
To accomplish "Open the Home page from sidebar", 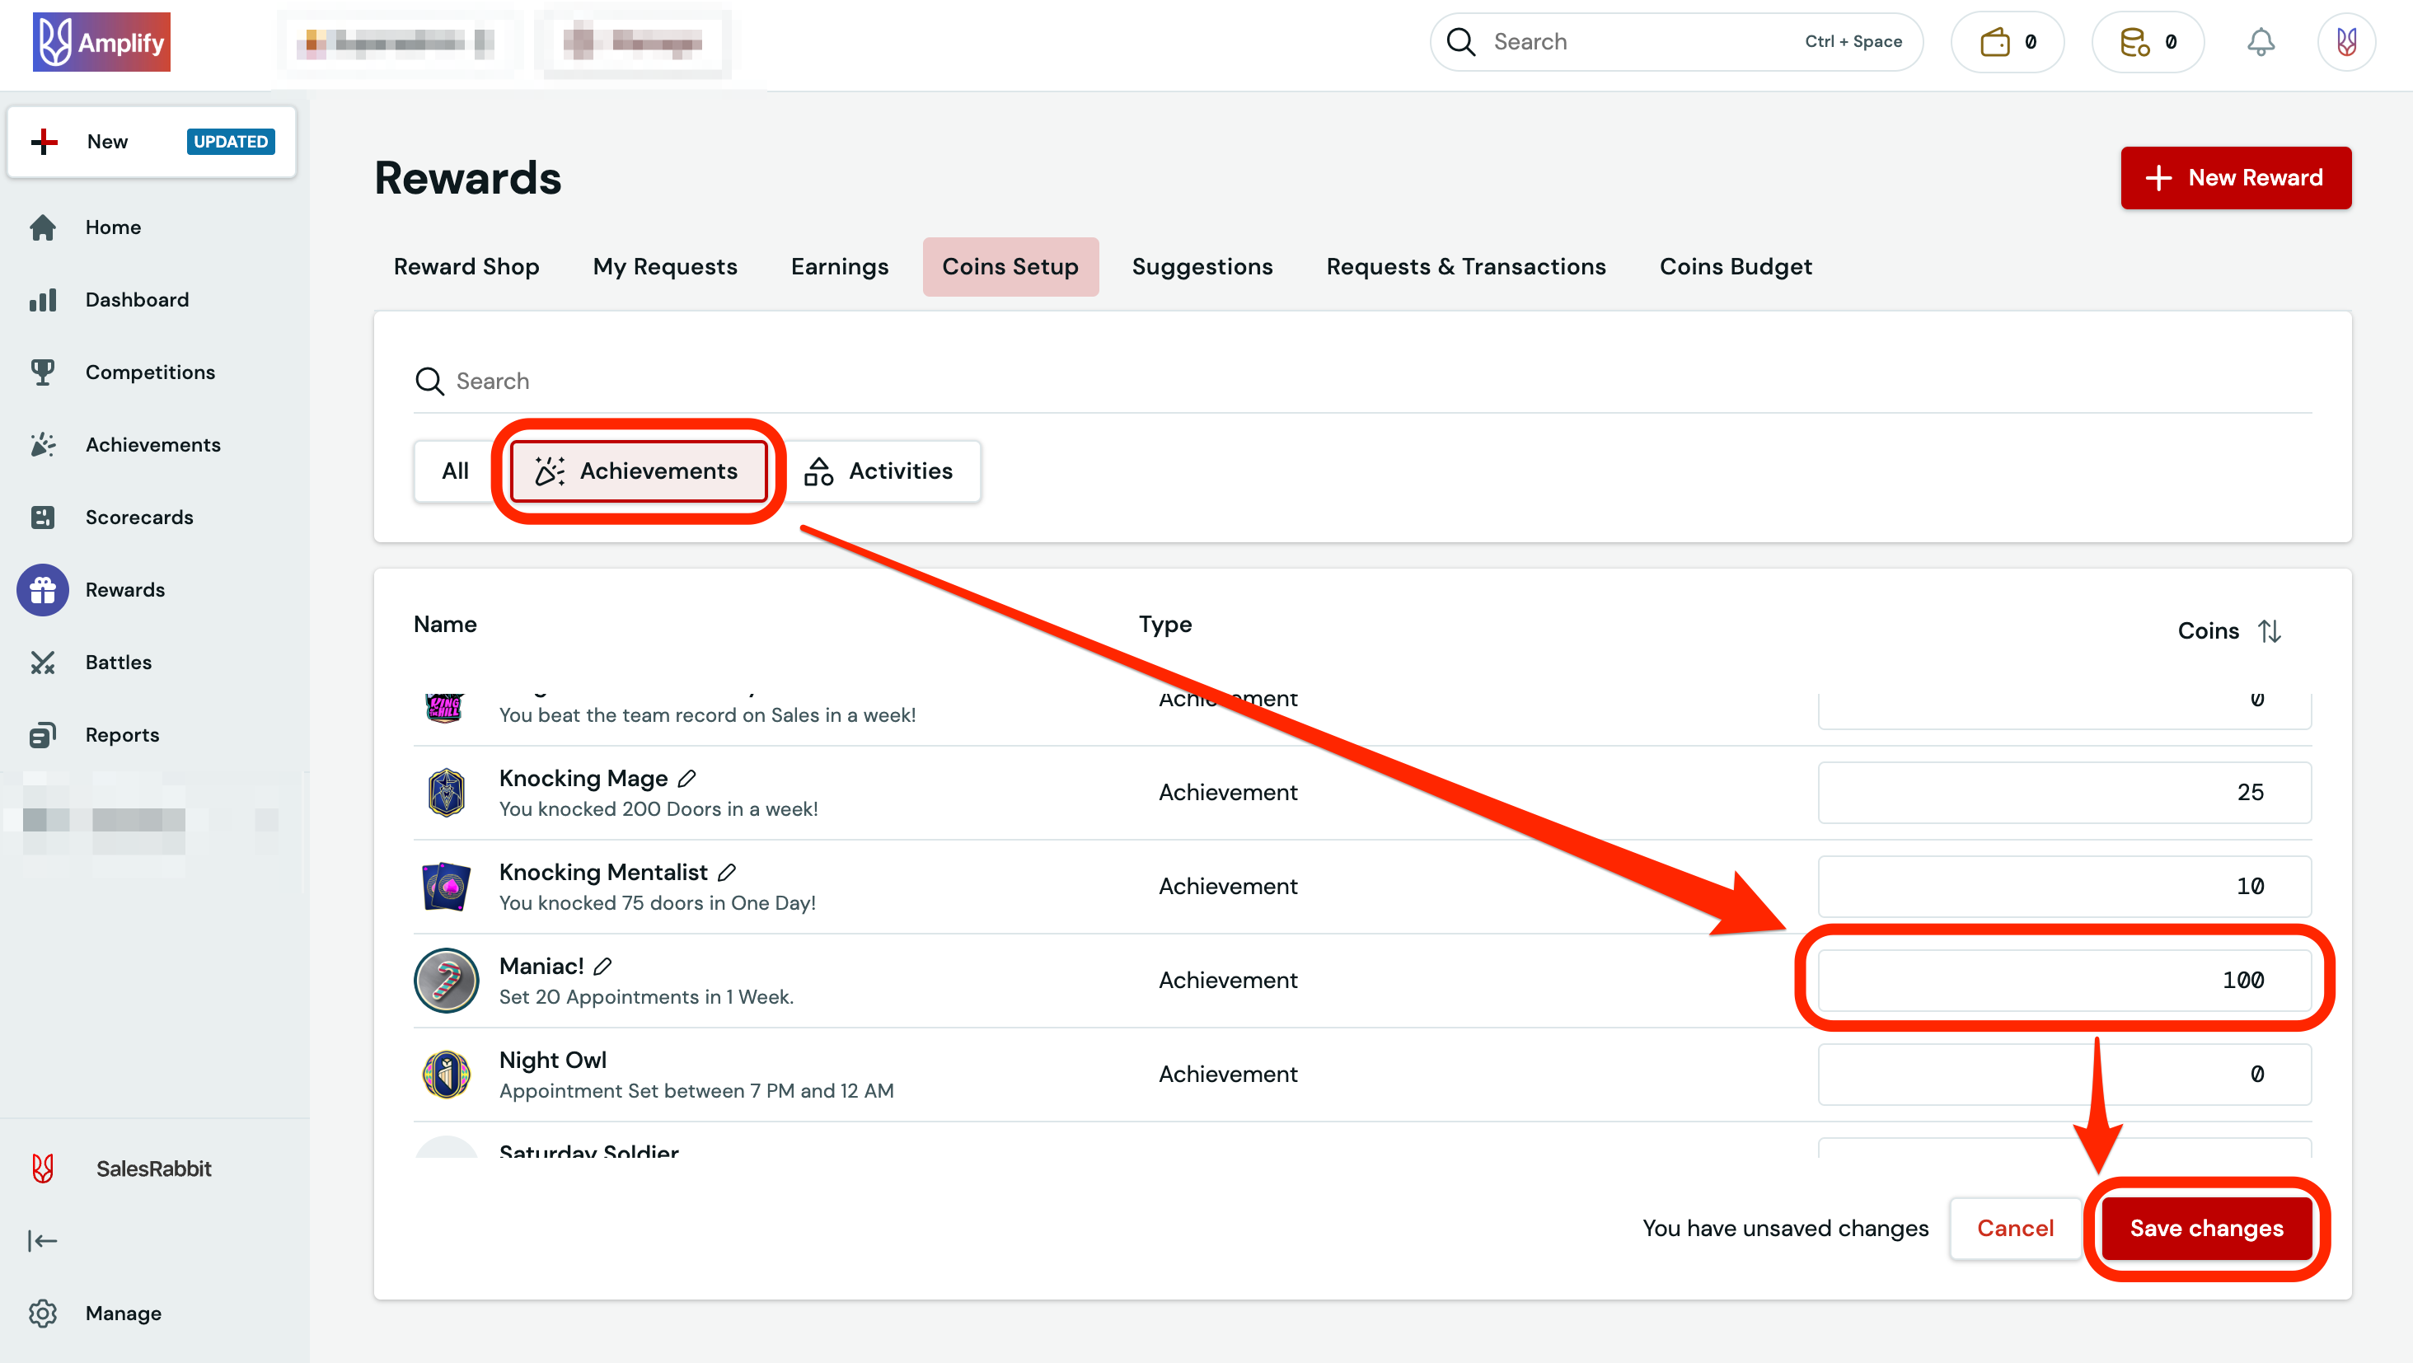I will 112,227.
